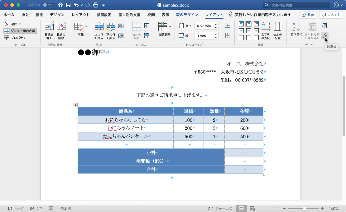Select the Eraser (罫線の削除) tool
Image resolution: width=346 pixels, height=212 pixels.
tap(61, 30)
